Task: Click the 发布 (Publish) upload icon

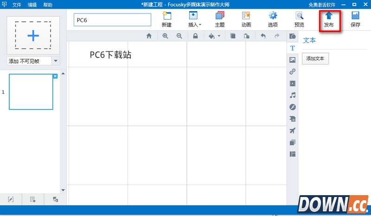Action: pos(329,16)
